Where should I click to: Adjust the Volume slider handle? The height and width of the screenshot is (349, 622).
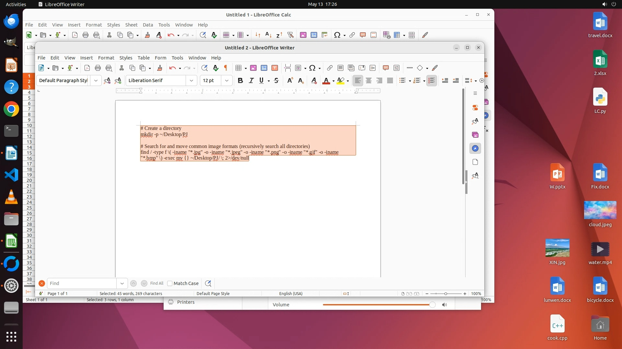pyautogui.click(x=432, y=305)
